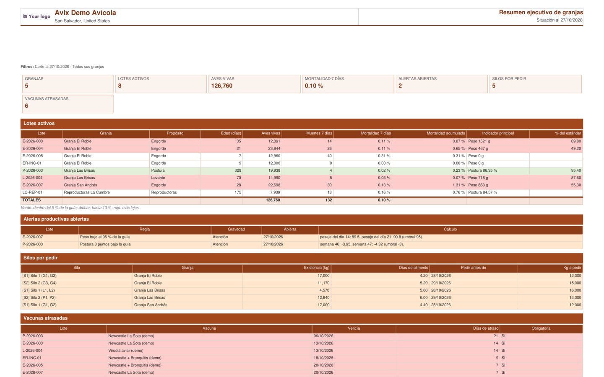
Task: Click the 06/10/2026 Vencía date cell
Action: [x=354, y=336]
